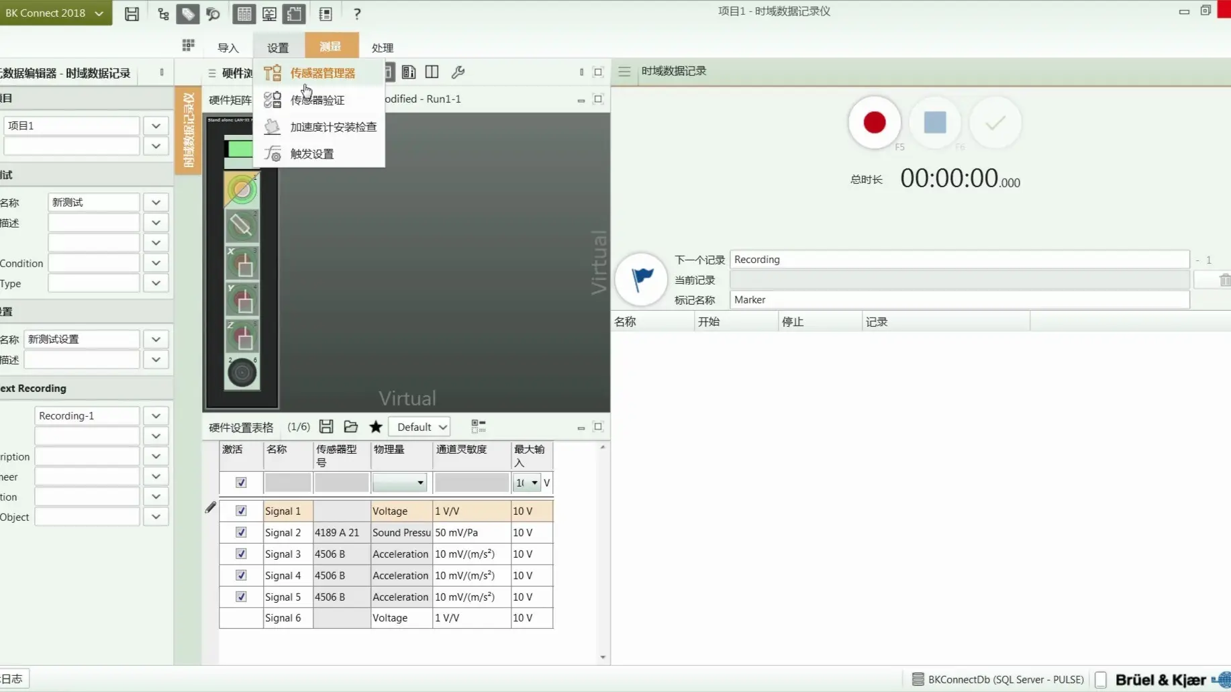Choose 加速度计安装检查 from the menu
1231x692 pixels.
tap(319, 127)
